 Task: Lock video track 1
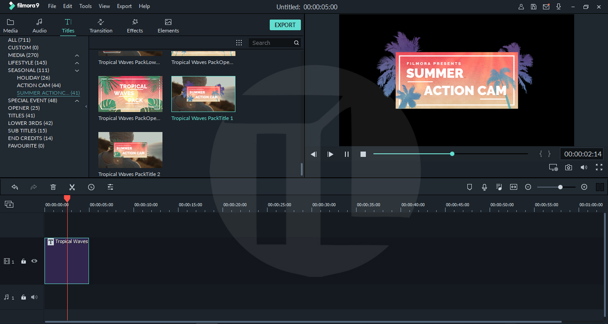click(23, 261)
